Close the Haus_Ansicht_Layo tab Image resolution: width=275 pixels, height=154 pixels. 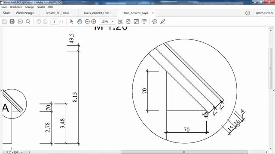pyautogui.click(x=153, y=13)
